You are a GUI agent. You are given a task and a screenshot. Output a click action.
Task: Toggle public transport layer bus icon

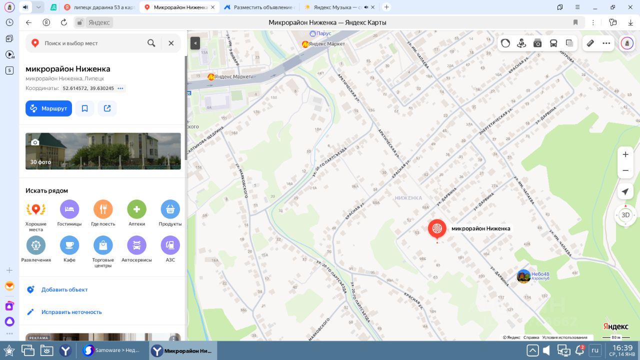point(553,43)
